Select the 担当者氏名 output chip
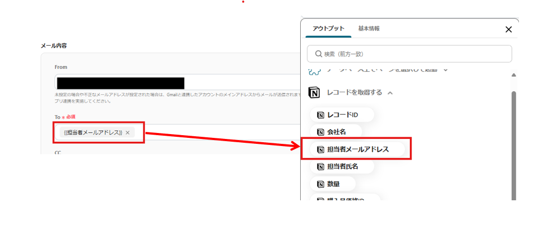Screen dimensions: 545x241 342,167
